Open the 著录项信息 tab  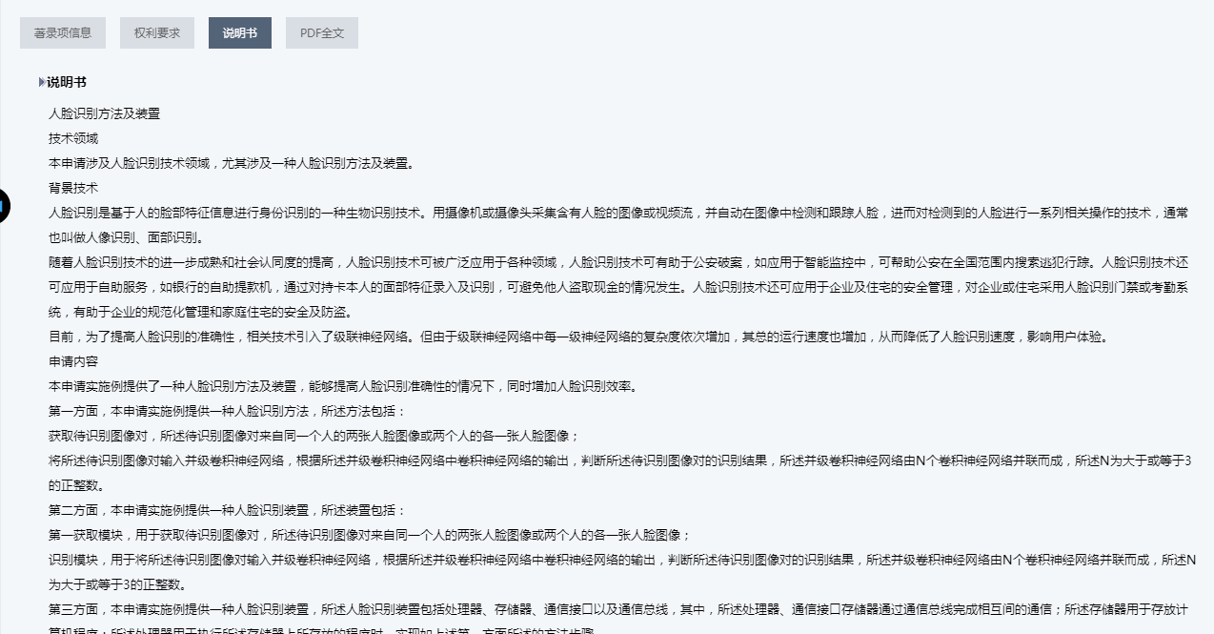63,32
